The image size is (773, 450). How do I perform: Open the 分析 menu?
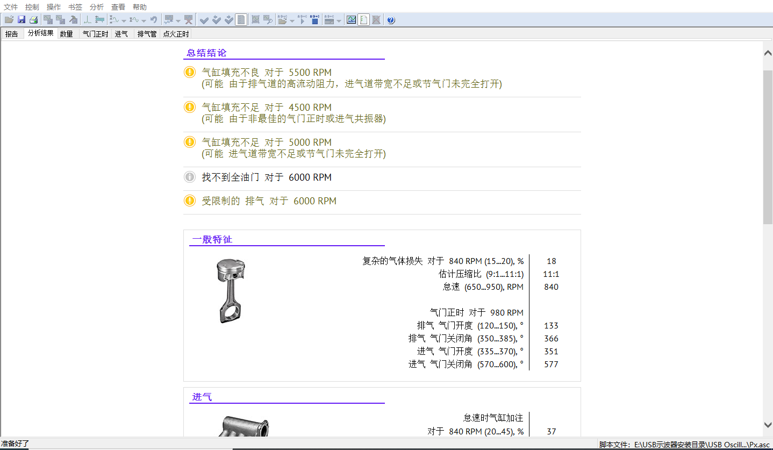point(97,7)
